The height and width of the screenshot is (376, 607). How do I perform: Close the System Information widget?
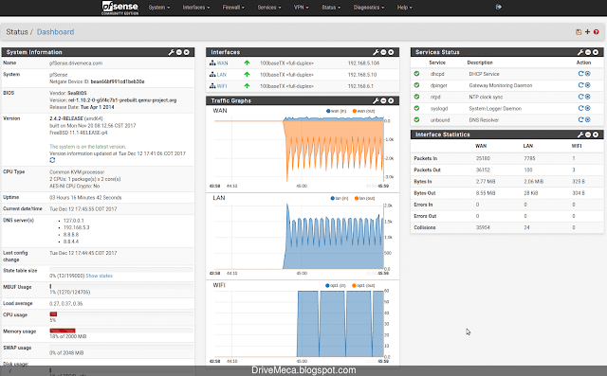click(x=186, y=52)
